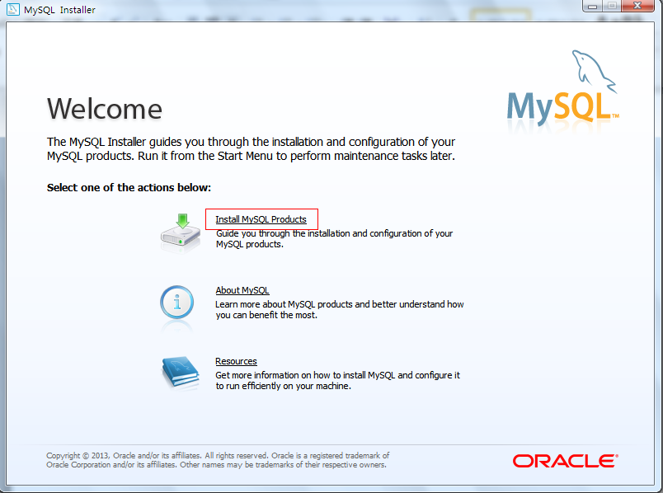Click the copyright notice text
Image resolution: width=663 pixels, height=493 pixels.
tap(218, 460)
